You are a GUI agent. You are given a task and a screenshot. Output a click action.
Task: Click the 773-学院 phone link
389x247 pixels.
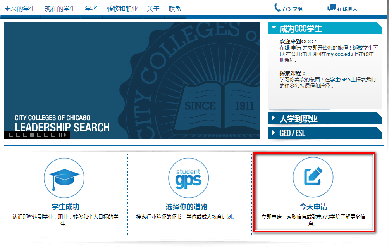tap(292, 9)
